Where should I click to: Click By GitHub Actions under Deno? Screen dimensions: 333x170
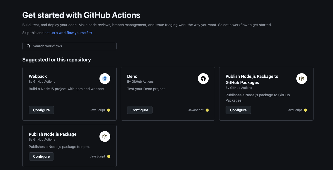click(140, 82)
